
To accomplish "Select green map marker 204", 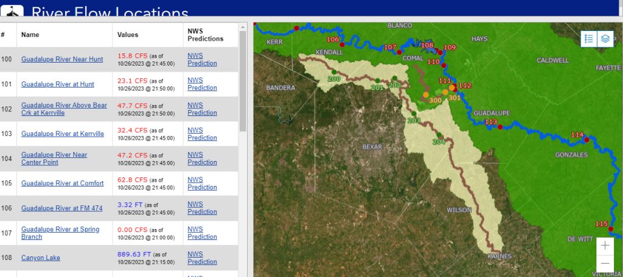I will pyautogui.click(x=439, y=135).
